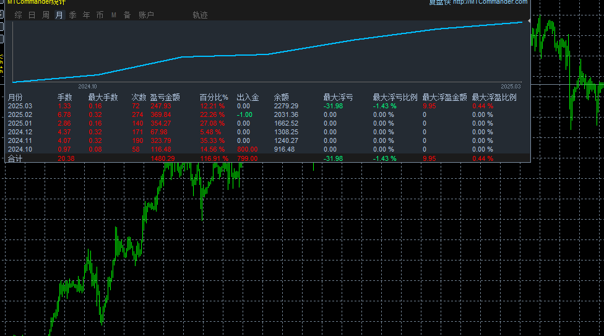Switch to the 日 daily tab
The height and width of the screenshot is (336, 604).
point(32,15)
